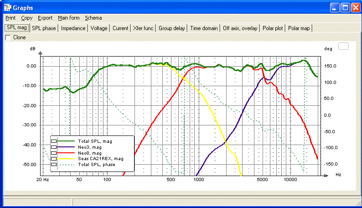Toggle Total SPL phase legend checkbox
This screenshot has height=208, width=362.
click(54, 164)
